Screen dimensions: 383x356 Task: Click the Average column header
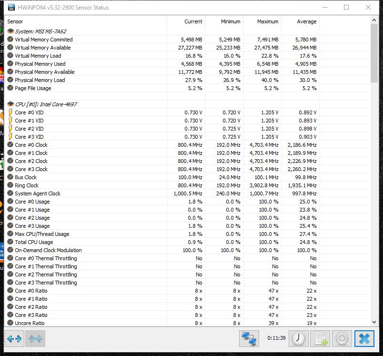pyautogui.click(x=301, y=21)
